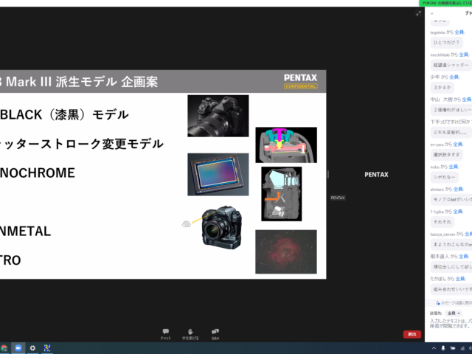The width and height of the screenshot is (472, 354).
Task: Collapse the chat panel with the chevron
Action: [x=431, y=13]
